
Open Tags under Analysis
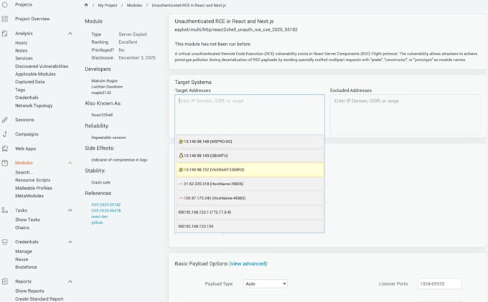tap(20, 90)
